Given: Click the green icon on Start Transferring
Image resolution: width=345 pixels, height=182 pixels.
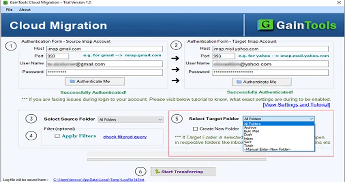Looking at the screenshot, I should click(157, 172).
